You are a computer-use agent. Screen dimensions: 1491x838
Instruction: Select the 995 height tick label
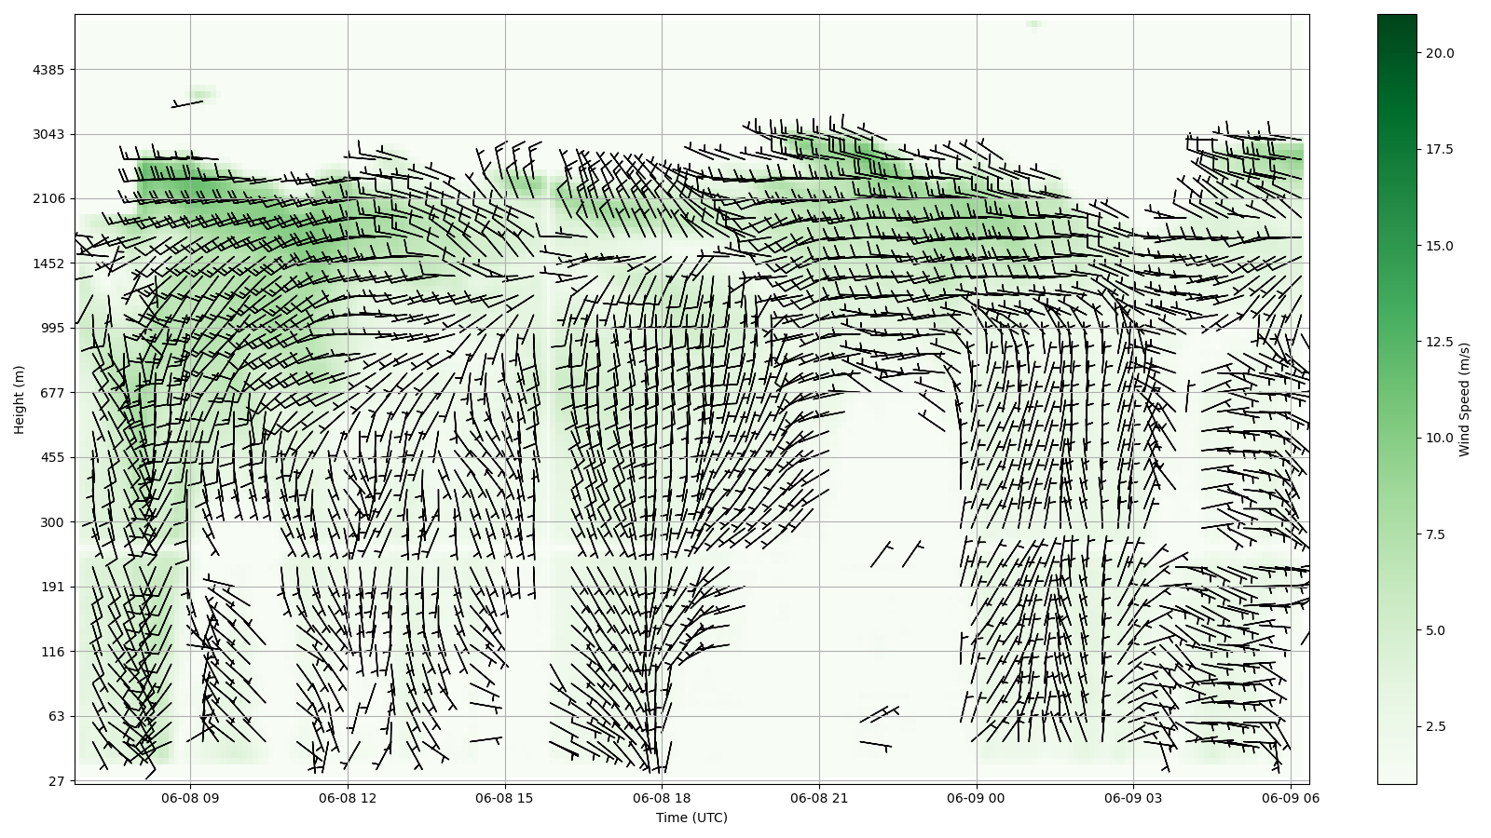point(51,328)
